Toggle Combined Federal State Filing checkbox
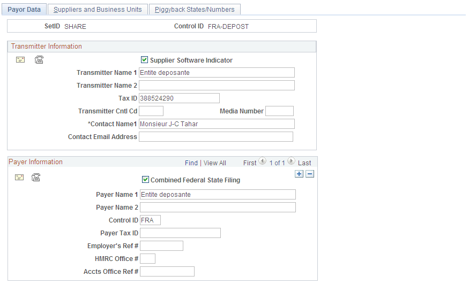Screen dimensions: 469x284 point(145,180)
